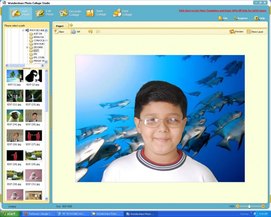This screenshot has width=271, height=217.
Task: Switch to MY TECHTUNES ACC taskbar item
Action: [73, 214]
